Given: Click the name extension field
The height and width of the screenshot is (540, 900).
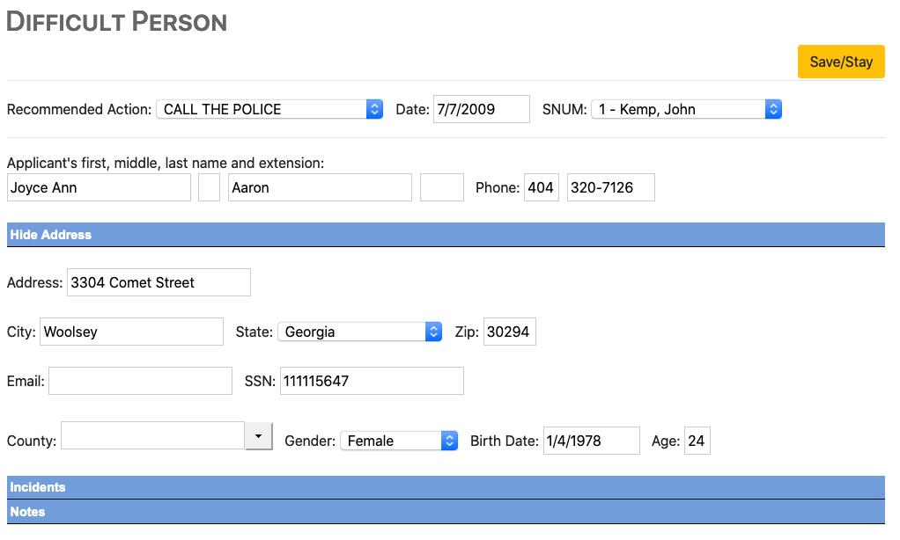Looking at the screenshot, I should [x=442, y=187].
